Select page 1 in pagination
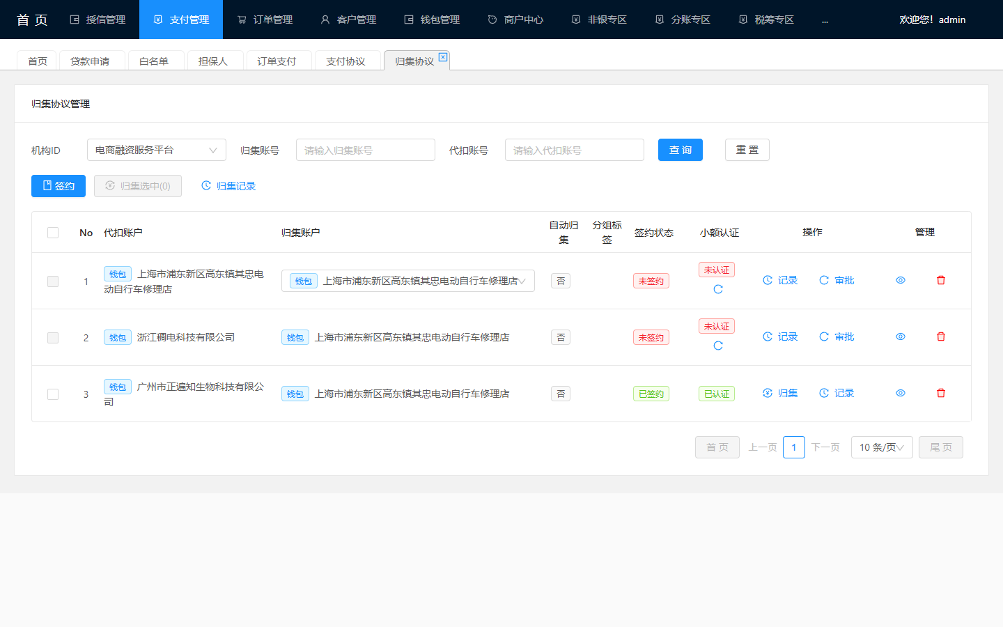This screenshot has height=627, width=1003. [x=794, y=447]
